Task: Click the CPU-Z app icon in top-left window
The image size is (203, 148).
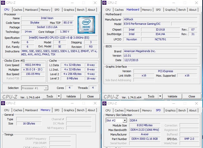Action: [x=3, y=3]
